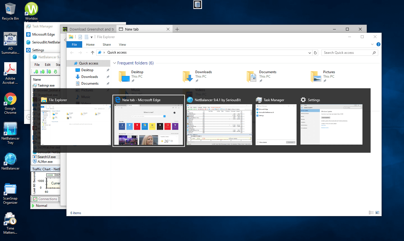Viewport: 404px width, 241px height.
Task: Click the chevron after the star in address bar
Action: [104, 52]
